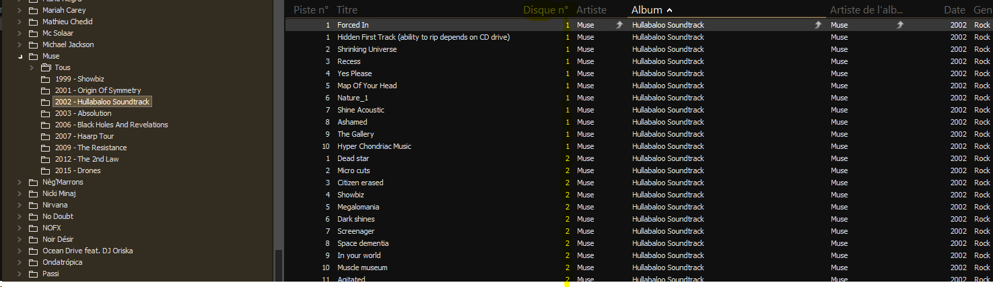This screenshot has height=287, width=993.
Task: Select the track Ashamed
Action: pyautogui.click(x=352, y=122)
